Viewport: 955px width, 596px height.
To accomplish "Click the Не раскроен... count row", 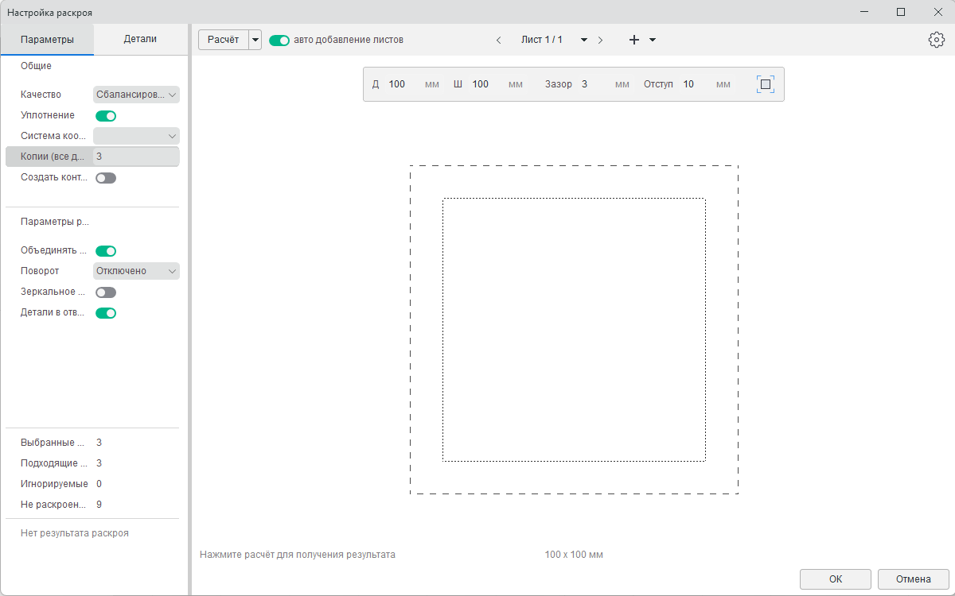I will pos(94,505).
